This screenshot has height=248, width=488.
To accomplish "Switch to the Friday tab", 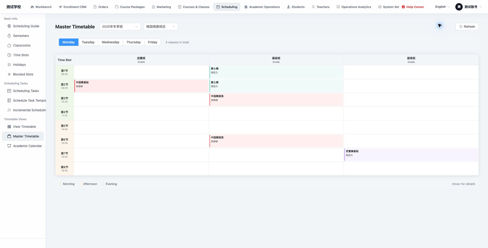I will [x=152, y=42].
